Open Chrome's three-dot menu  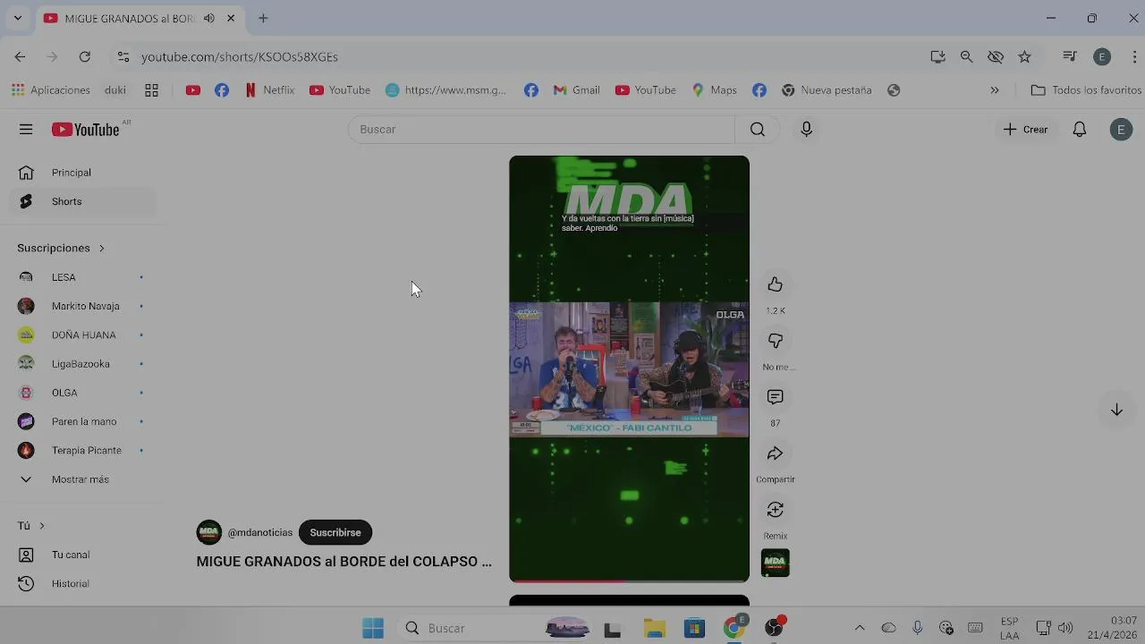click(1132, 56)
